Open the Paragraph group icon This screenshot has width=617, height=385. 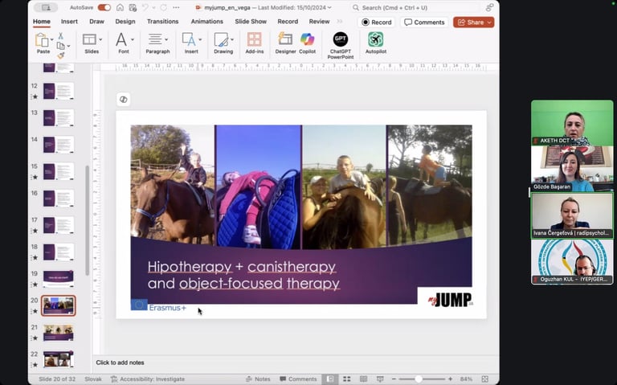(x=155, y=39)
